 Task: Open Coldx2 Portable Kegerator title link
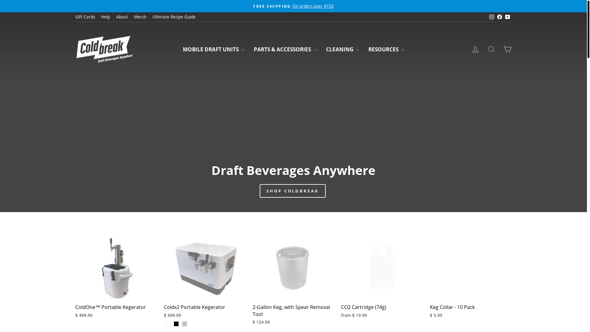pyautogui.click(x=195, y=307)
